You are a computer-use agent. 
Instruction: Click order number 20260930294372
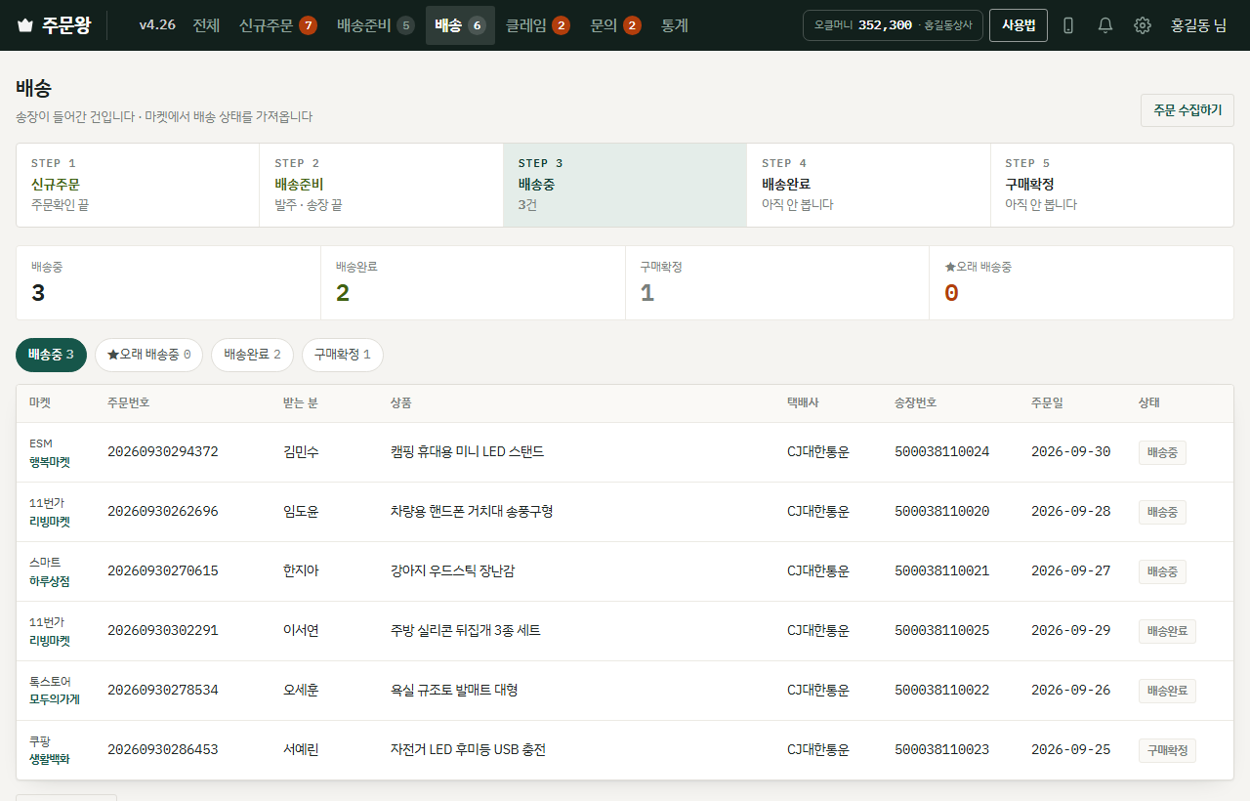163,452
